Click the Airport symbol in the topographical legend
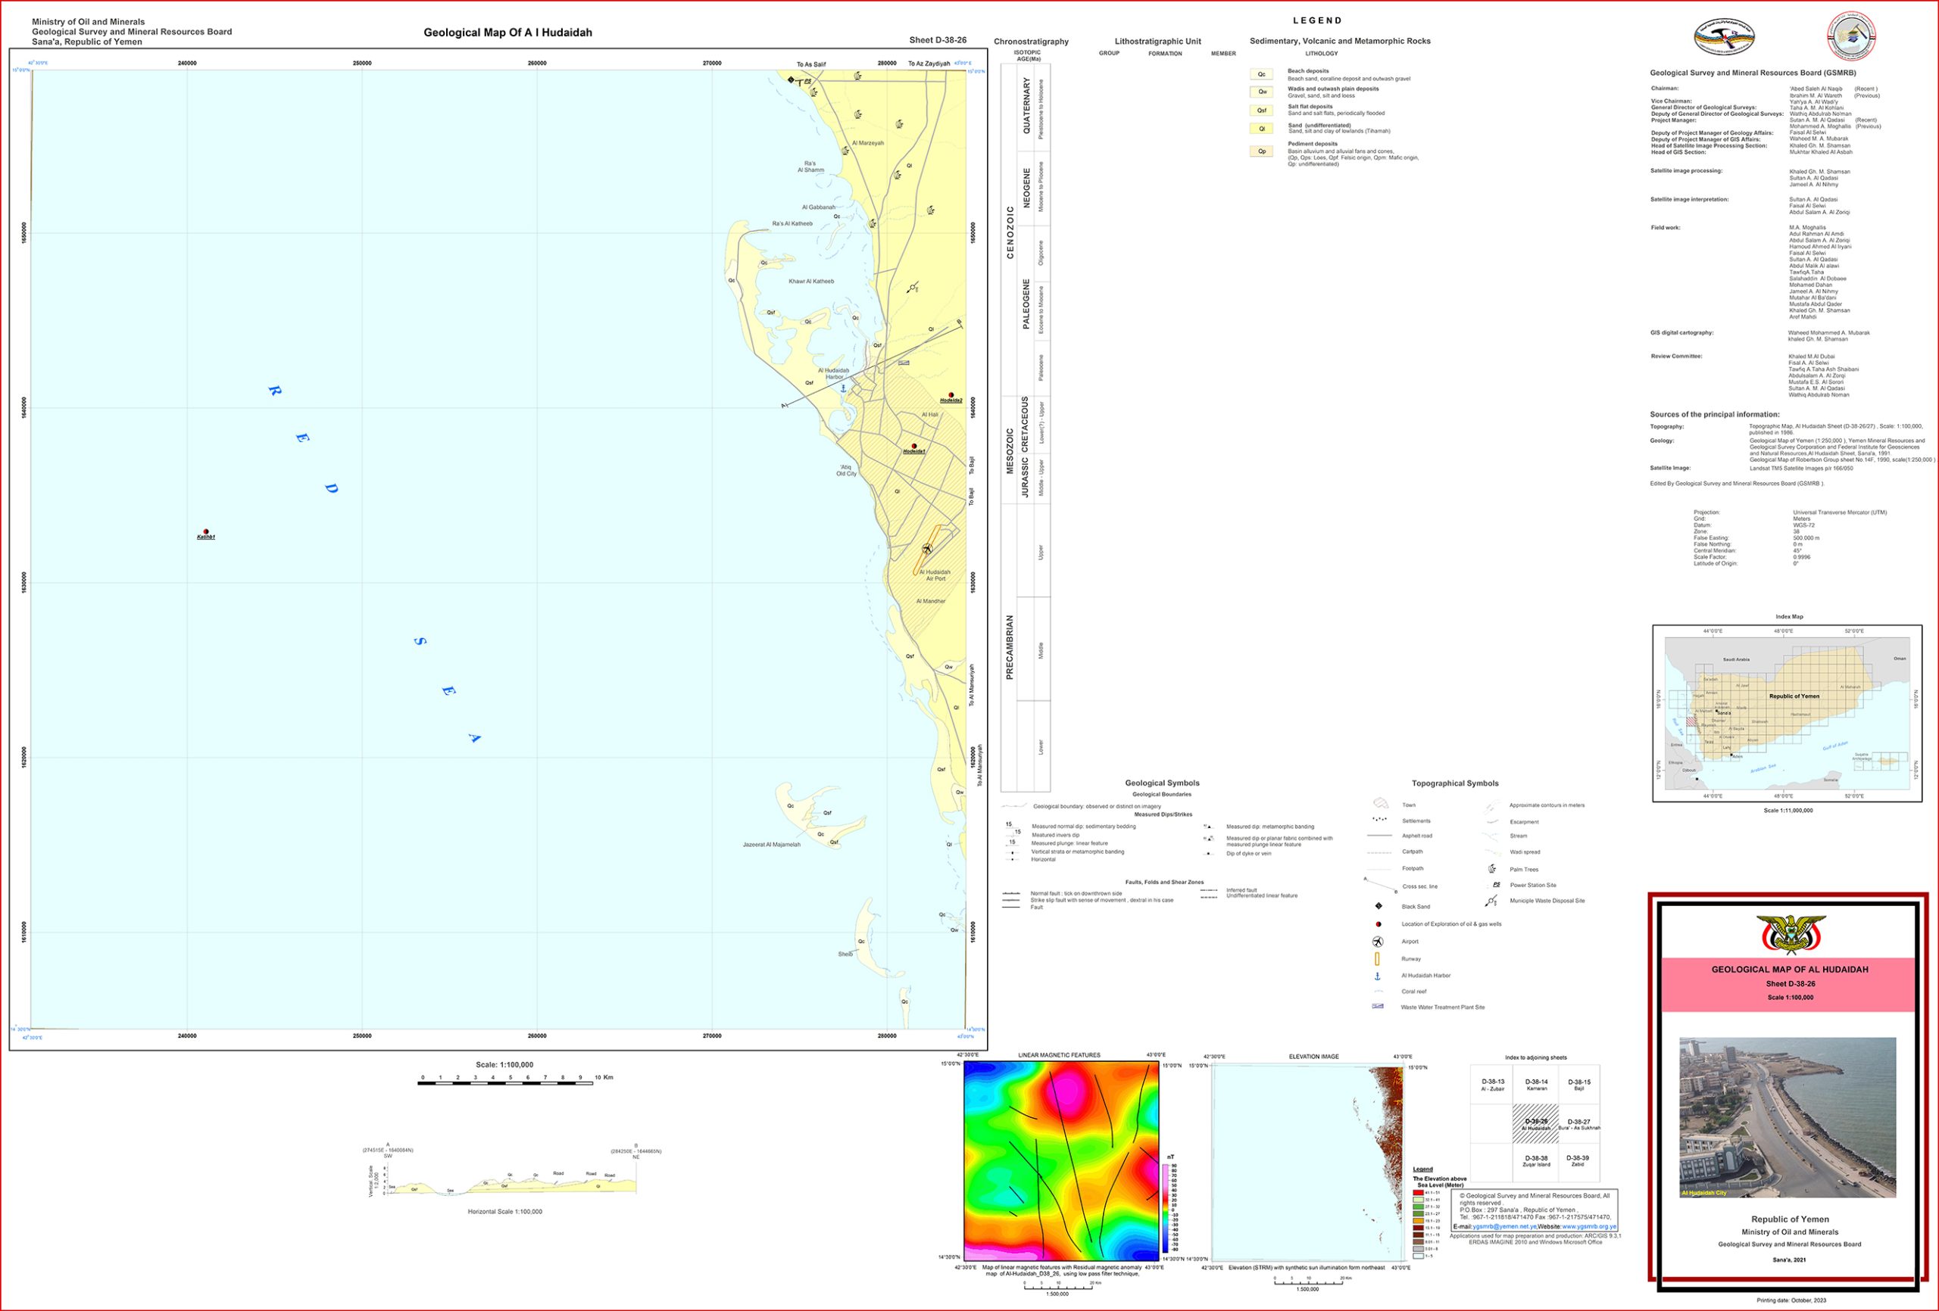The image size is (1939, 1311). pyautogui.click(x=1378, y=942)
